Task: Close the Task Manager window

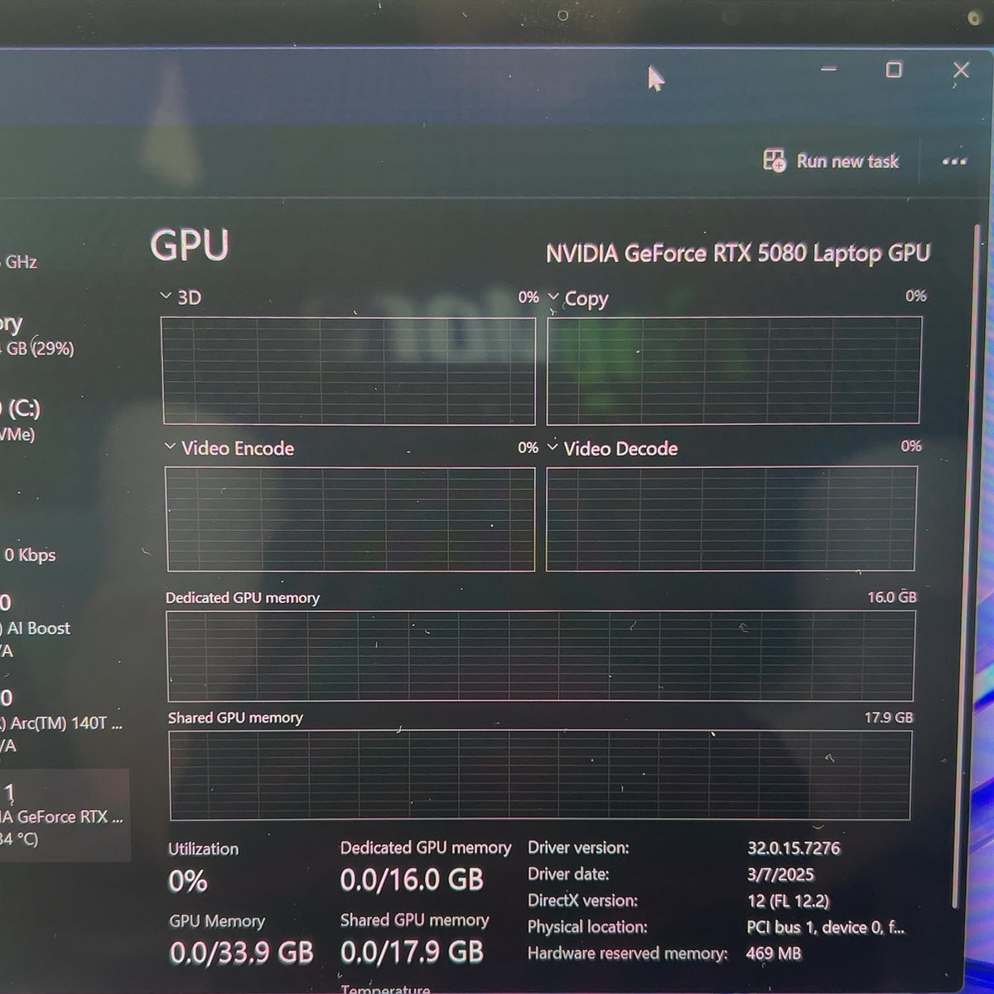Action: click(961, 70)
